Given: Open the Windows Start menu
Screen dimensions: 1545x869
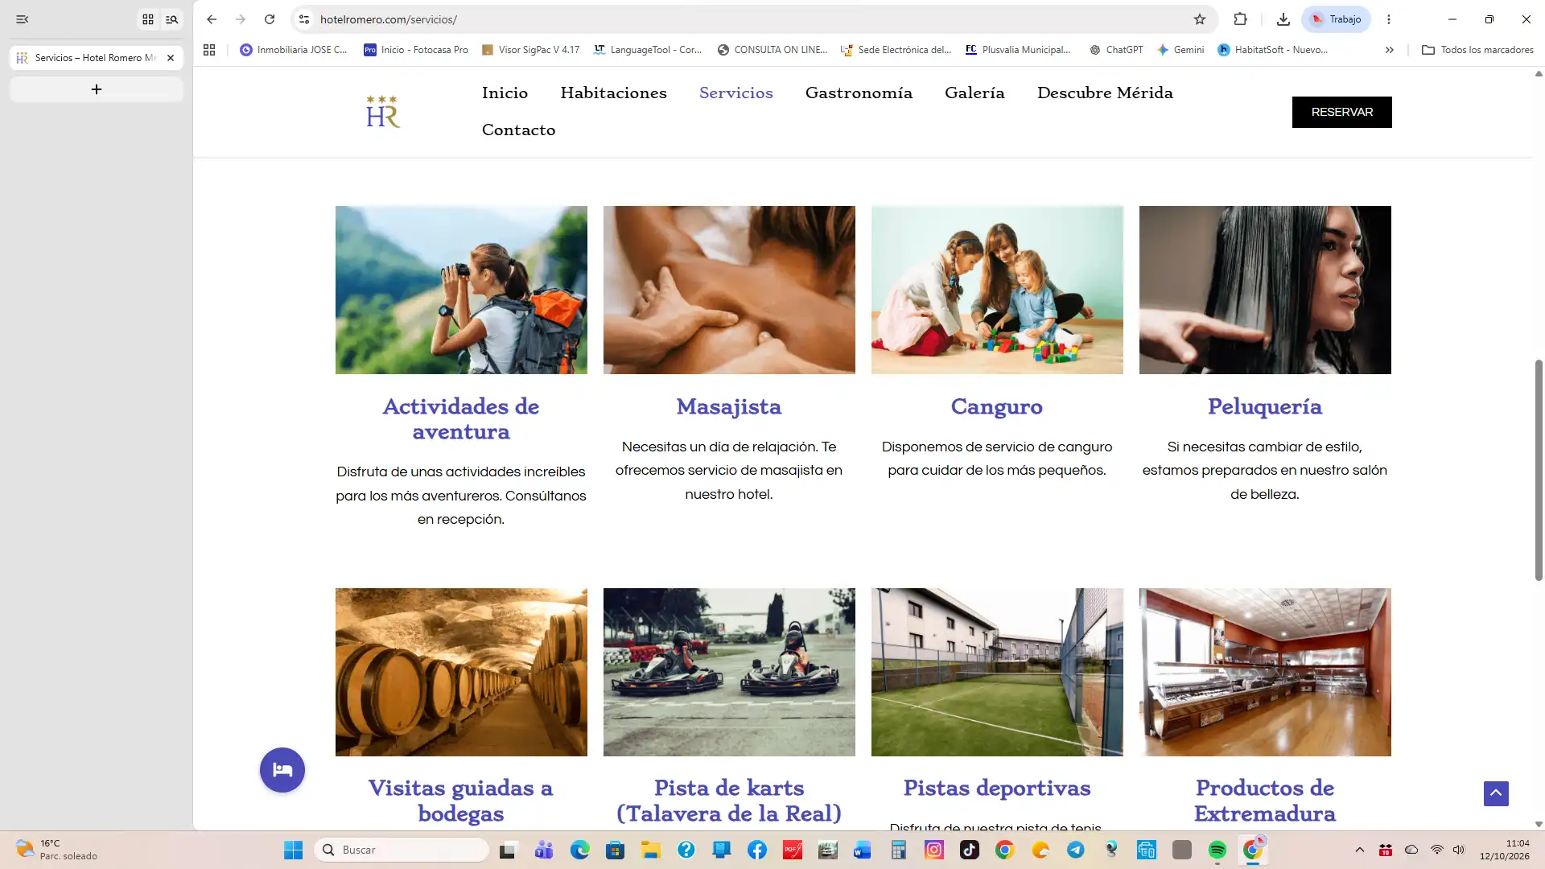Looking at the screenshot, I should coord(294,850).
